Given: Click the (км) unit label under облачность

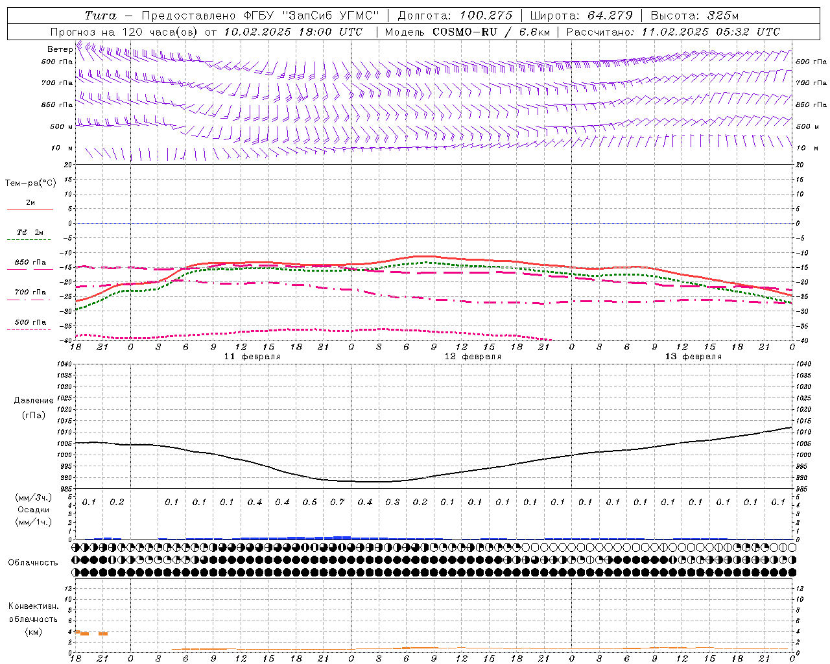Looking at the screenshot, I should pyautogui.click(x=34, y=632).
